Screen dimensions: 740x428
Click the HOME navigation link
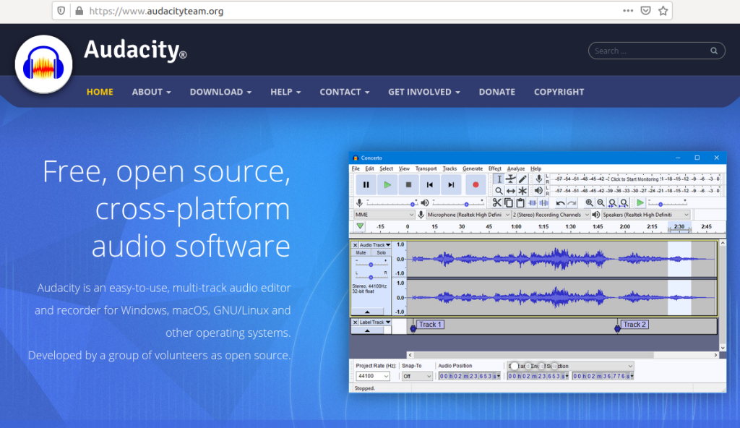(100, 92)
